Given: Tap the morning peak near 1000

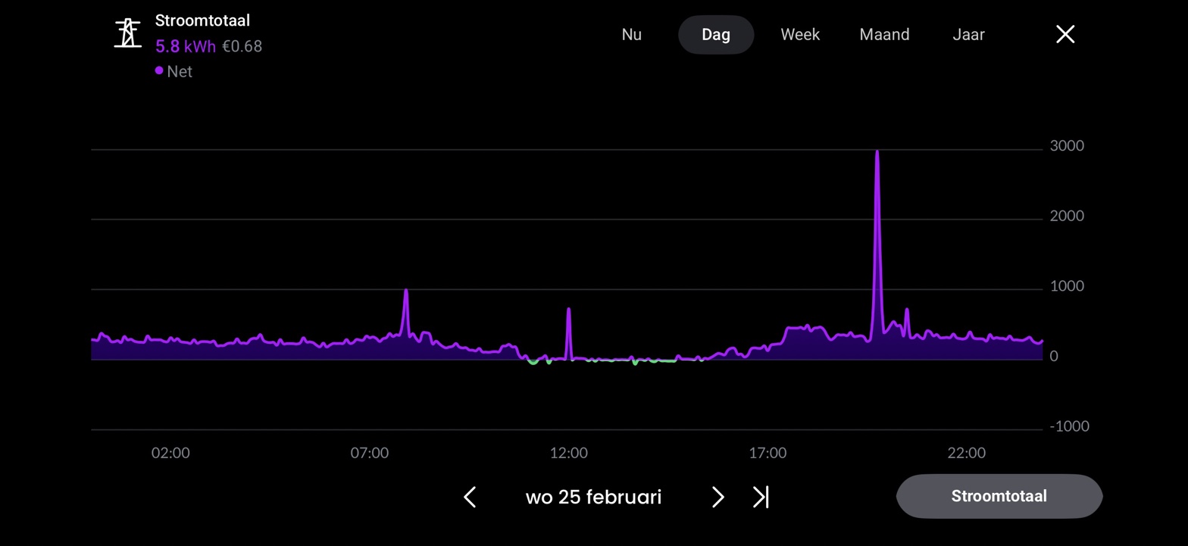Looking at the screenshot, I should click(406, 292).
